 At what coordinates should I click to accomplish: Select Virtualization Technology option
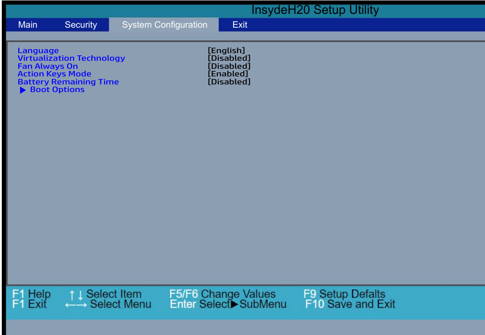[71, 58]
